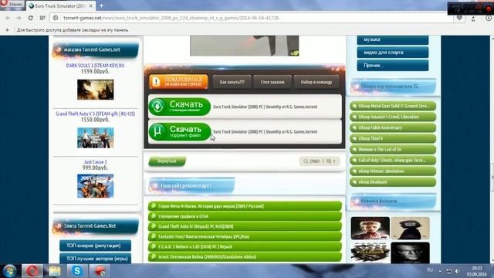The width and height of the screenshot is (494, 278).
Task: Open the Стол заказов button
Action: 272,82
